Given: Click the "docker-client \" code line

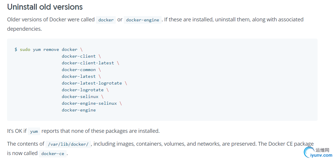Looking at the screenshot, I should [x=81, y=56].
